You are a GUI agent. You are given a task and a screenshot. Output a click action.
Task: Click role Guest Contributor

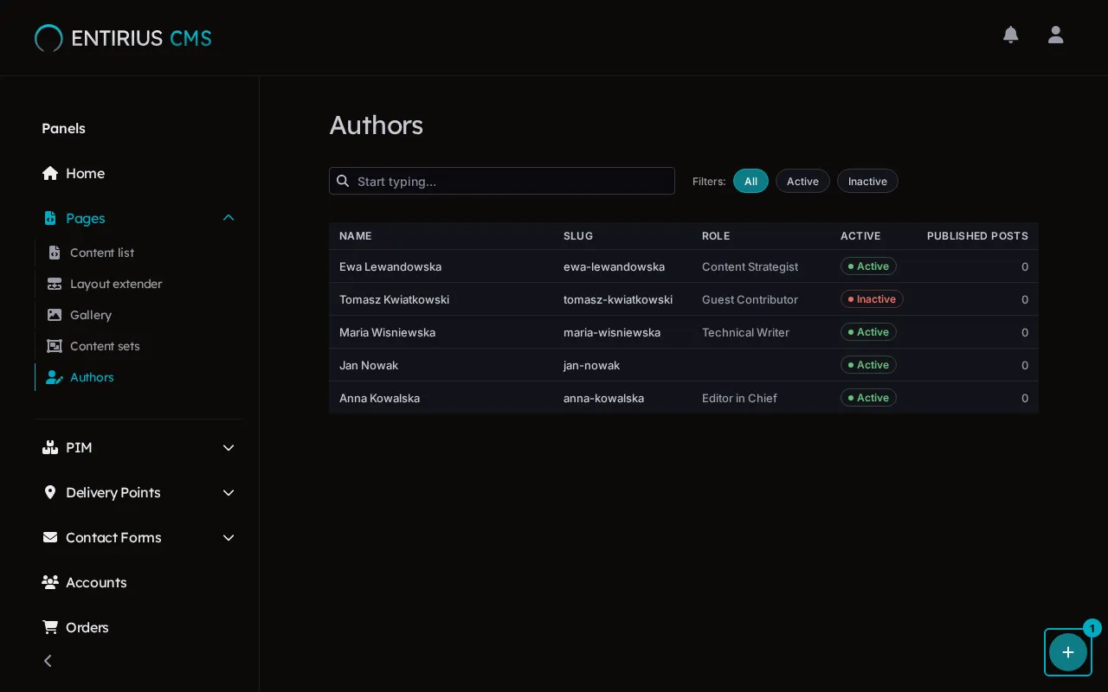(x=750, y=299)
